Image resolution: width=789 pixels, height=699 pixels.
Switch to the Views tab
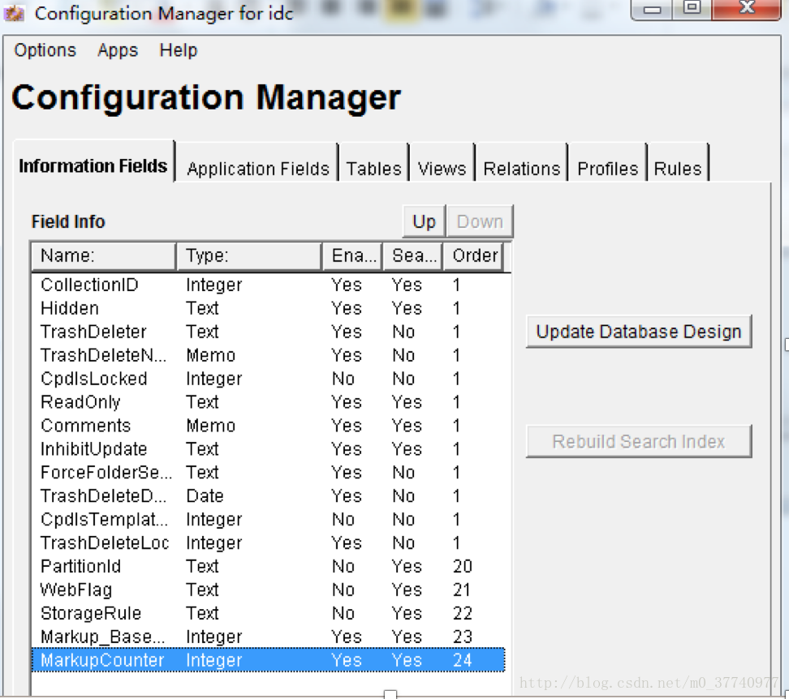(x=442, y=169)
